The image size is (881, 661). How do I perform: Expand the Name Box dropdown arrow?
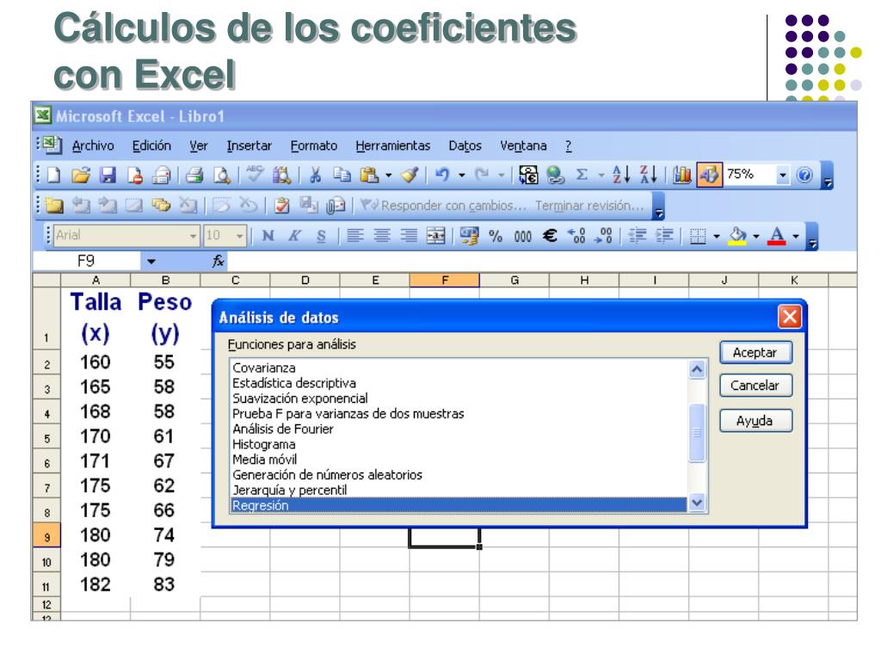pos(151,262)
